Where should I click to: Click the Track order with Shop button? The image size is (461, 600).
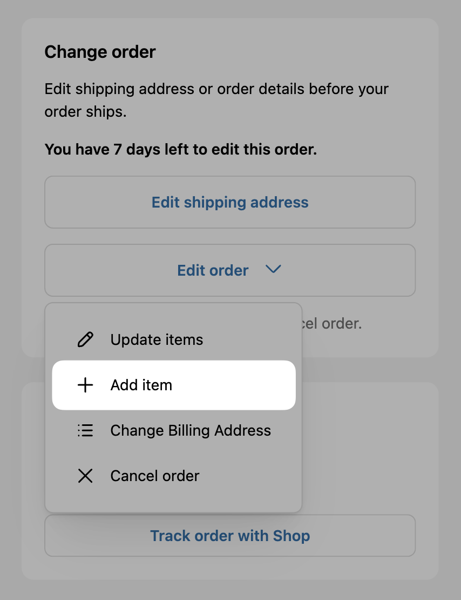pos(230,536)
